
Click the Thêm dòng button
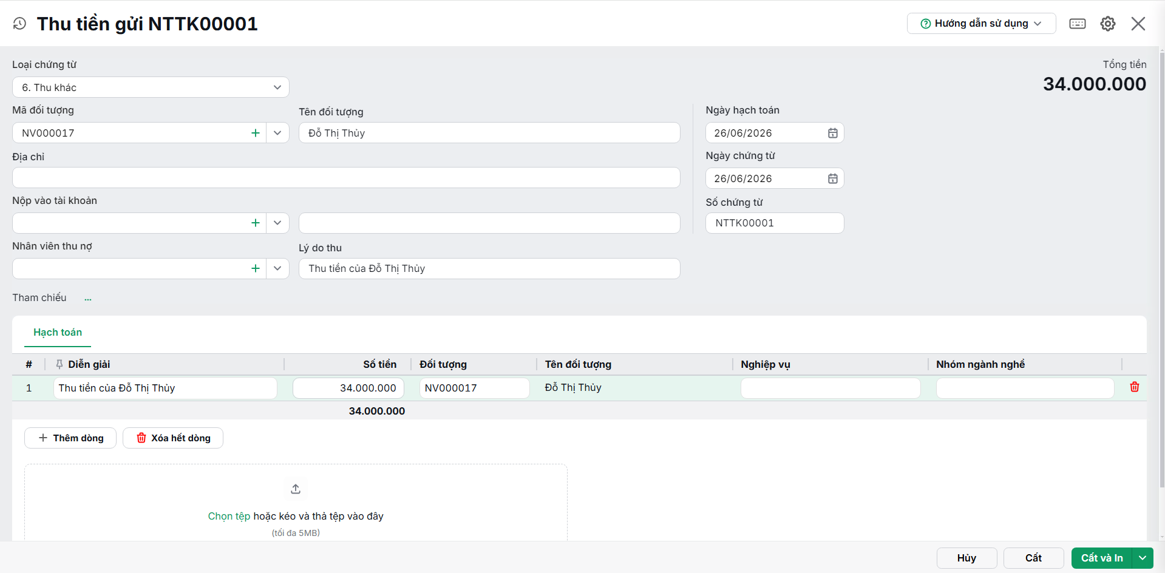(x=70, y=438)
